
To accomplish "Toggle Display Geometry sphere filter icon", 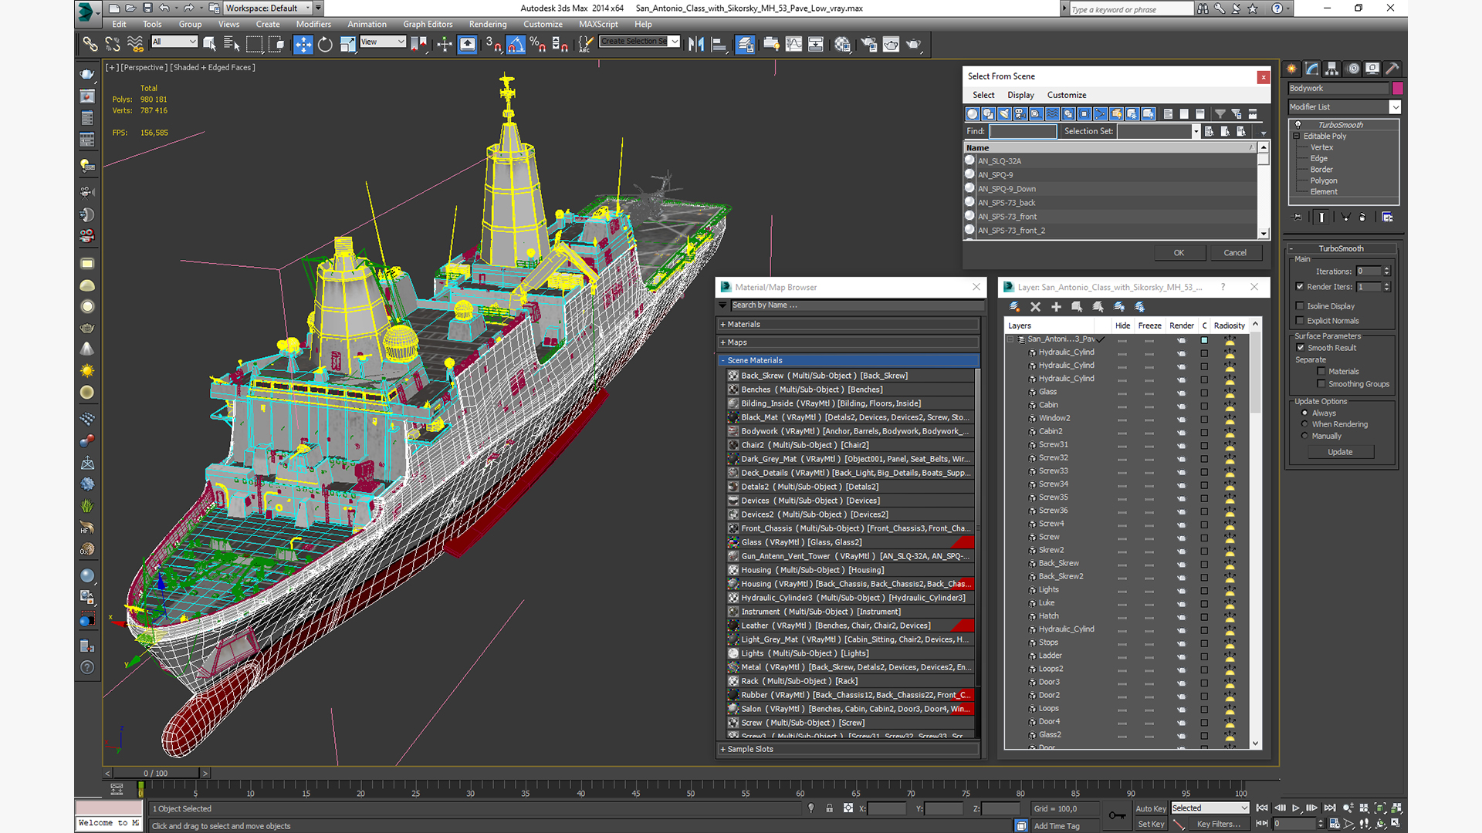I will point(973,114).
